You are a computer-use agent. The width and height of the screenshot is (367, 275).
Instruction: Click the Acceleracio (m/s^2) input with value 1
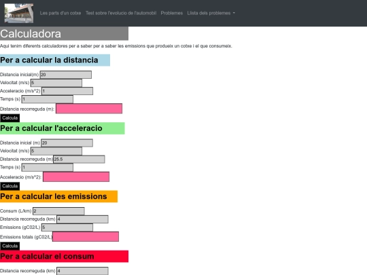[x=67, y=91]
